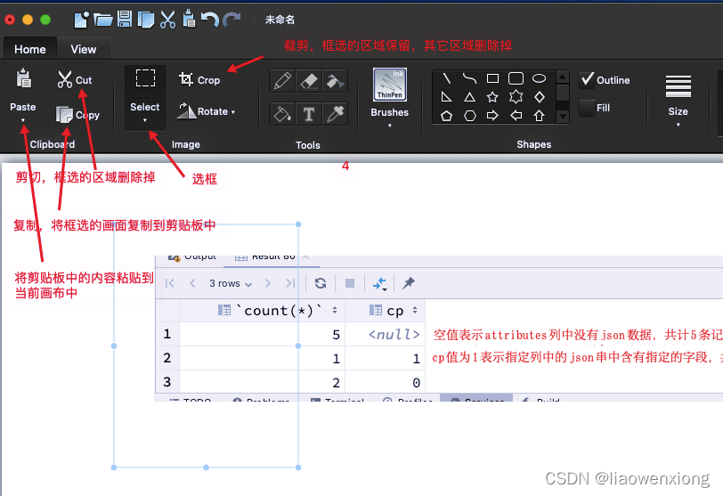Choose the Five-point star shape
Viewport: 723px width, 496px height.
point(492,97)
